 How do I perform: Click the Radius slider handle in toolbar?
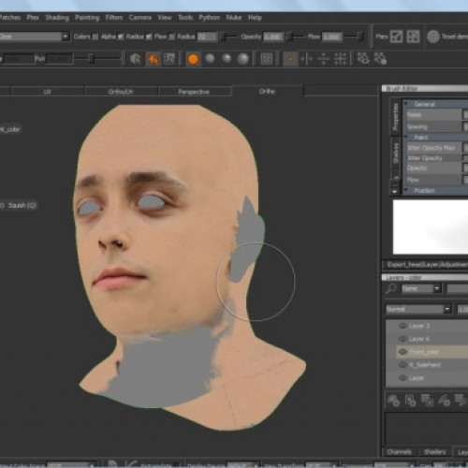point(223,37)
